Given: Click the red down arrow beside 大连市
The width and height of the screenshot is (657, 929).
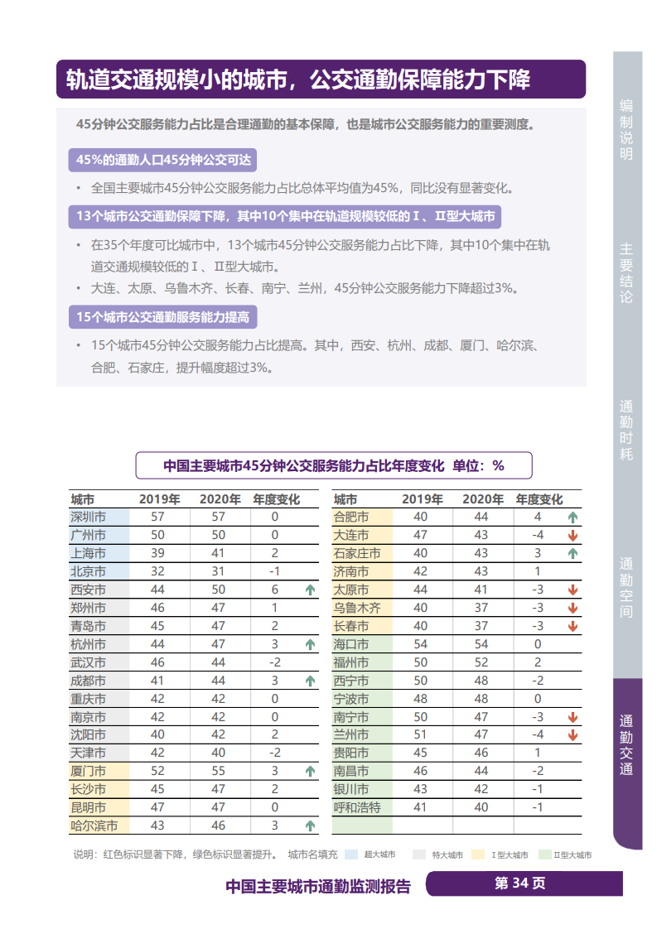Looking at the screenshot, I should point(572,535).
